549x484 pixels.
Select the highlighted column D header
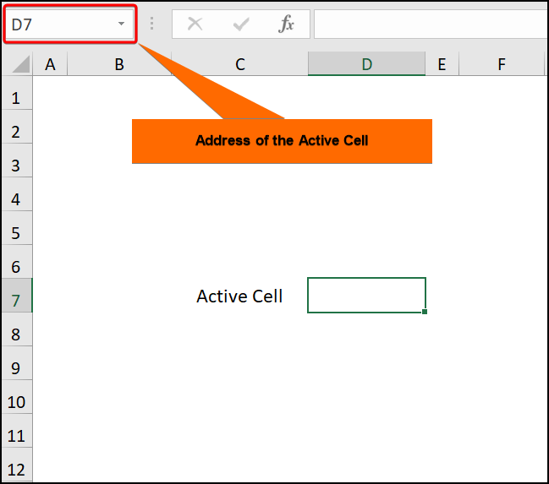pos(366,64)
